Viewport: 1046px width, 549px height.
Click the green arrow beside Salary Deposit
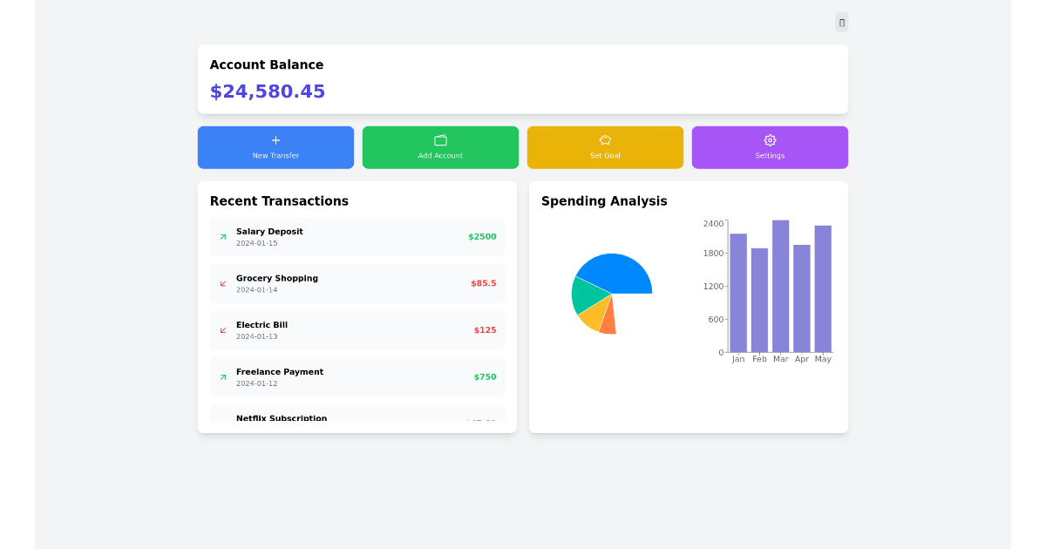tap(223, 237)
